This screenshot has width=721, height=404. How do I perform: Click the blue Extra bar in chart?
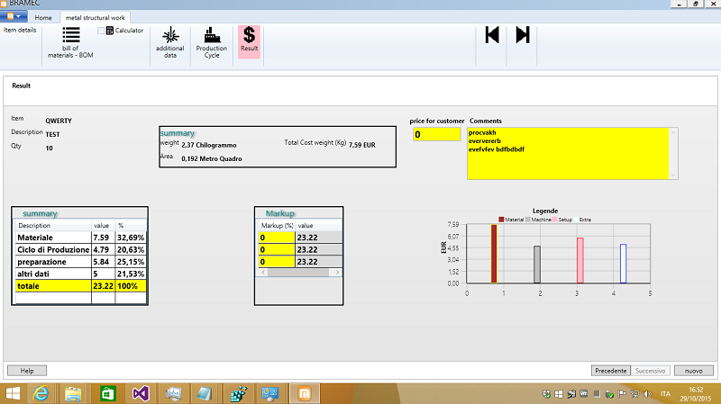[x=623, y=264]
